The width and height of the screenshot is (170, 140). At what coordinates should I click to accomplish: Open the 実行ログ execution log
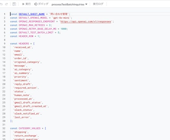[98, 4]
